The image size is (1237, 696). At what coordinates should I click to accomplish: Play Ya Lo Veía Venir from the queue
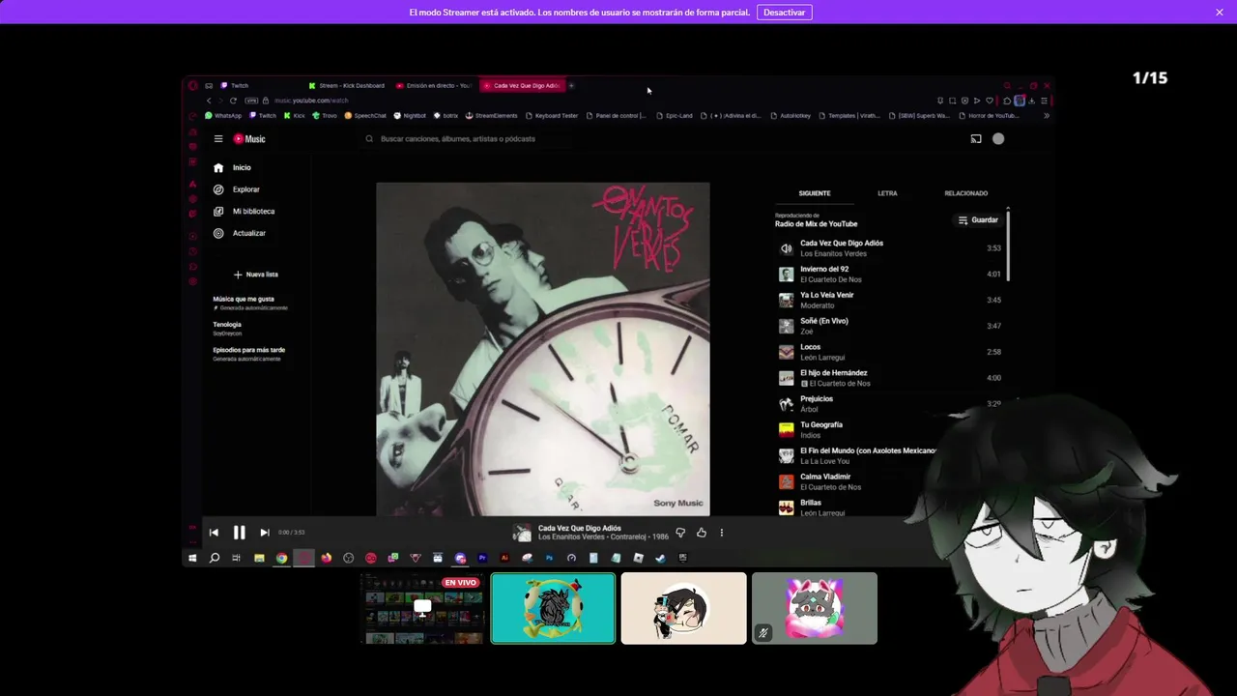[890, 301]
